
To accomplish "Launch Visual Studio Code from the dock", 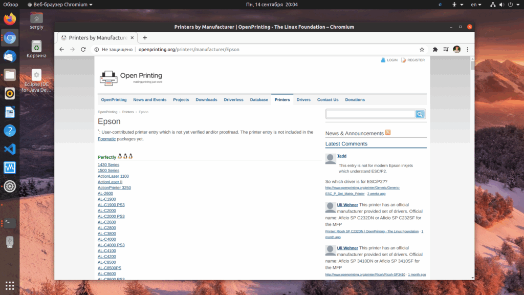I will coord(10,149).
